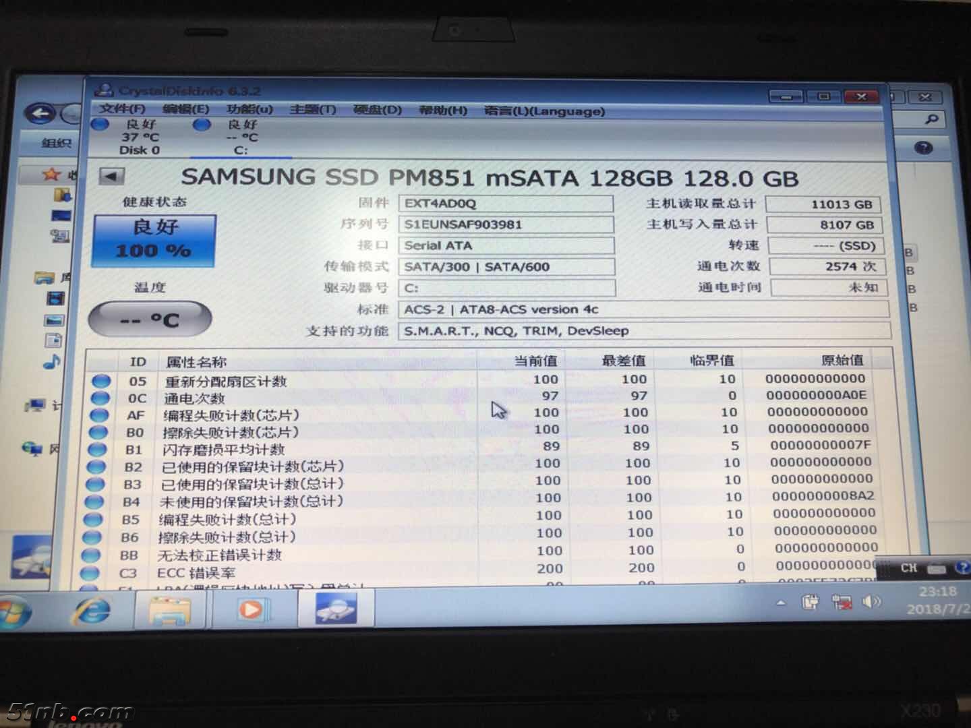This screenshot has height=728, width=971.
Task: Click 组织 in the Explorer toolbar
Action: pos(56,142)
